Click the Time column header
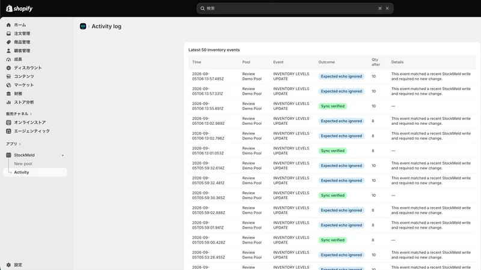 click(x=197, y=62)
